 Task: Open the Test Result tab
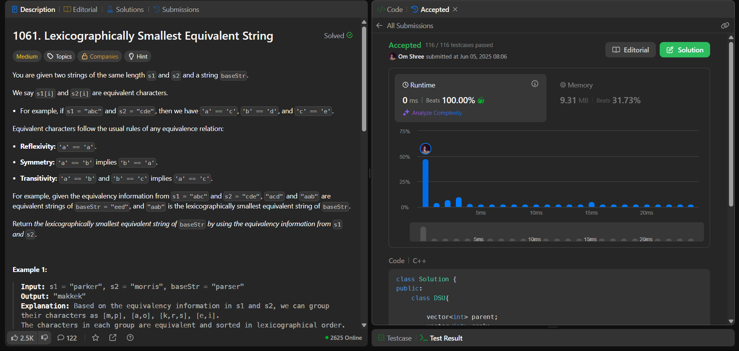click(441, 338)
